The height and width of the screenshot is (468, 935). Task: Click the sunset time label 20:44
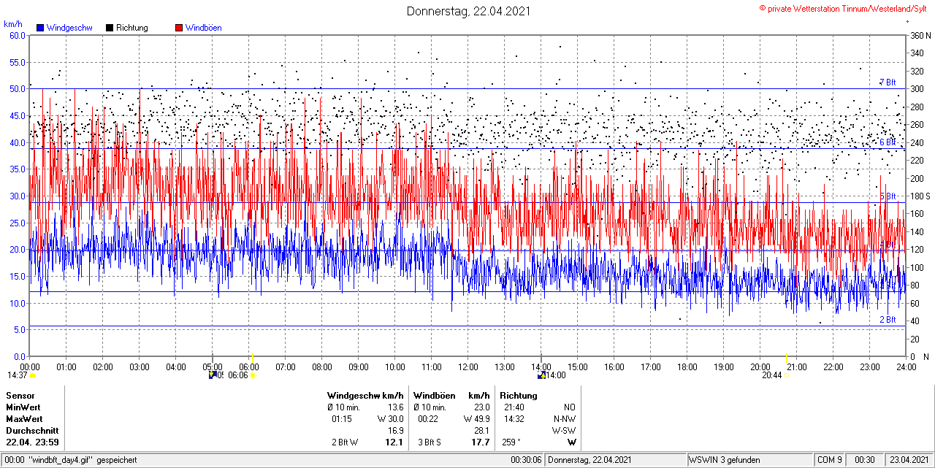click(x=772, y=375)
